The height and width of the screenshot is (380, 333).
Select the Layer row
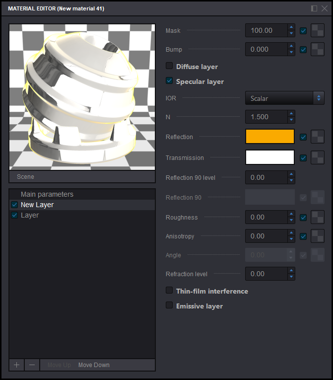[82, 215]
